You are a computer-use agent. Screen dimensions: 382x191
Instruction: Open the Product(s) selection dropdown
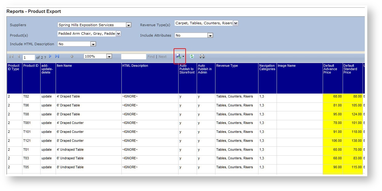click(x=118, y=33)
